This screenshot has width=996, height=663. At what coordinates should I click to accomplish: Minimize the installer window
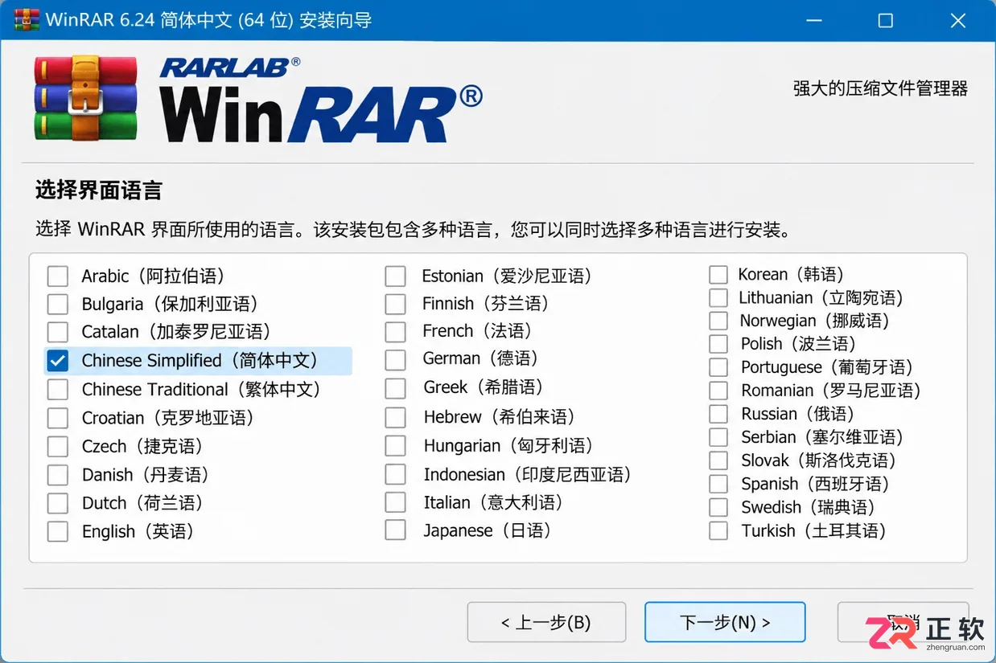tap(813, 21)
